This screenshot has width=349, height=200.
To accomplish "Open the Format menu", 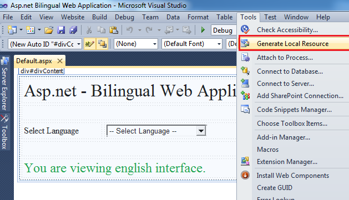I will 198,17.
